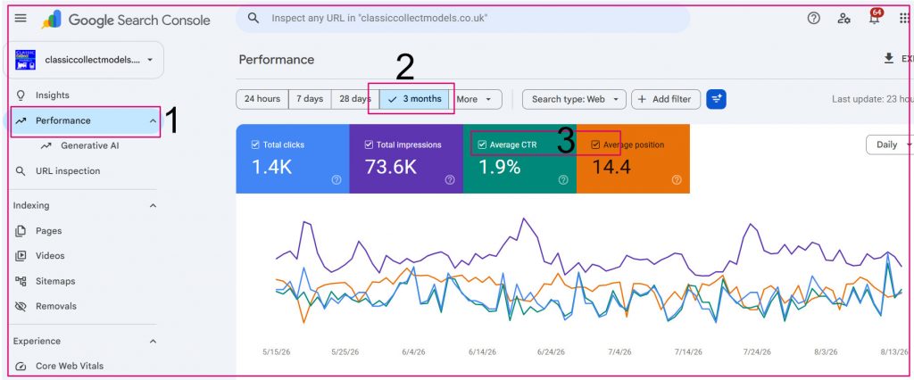914x380 pixels.
Task: Open the Sitemaps page
Action: click(x=55, y=281)
